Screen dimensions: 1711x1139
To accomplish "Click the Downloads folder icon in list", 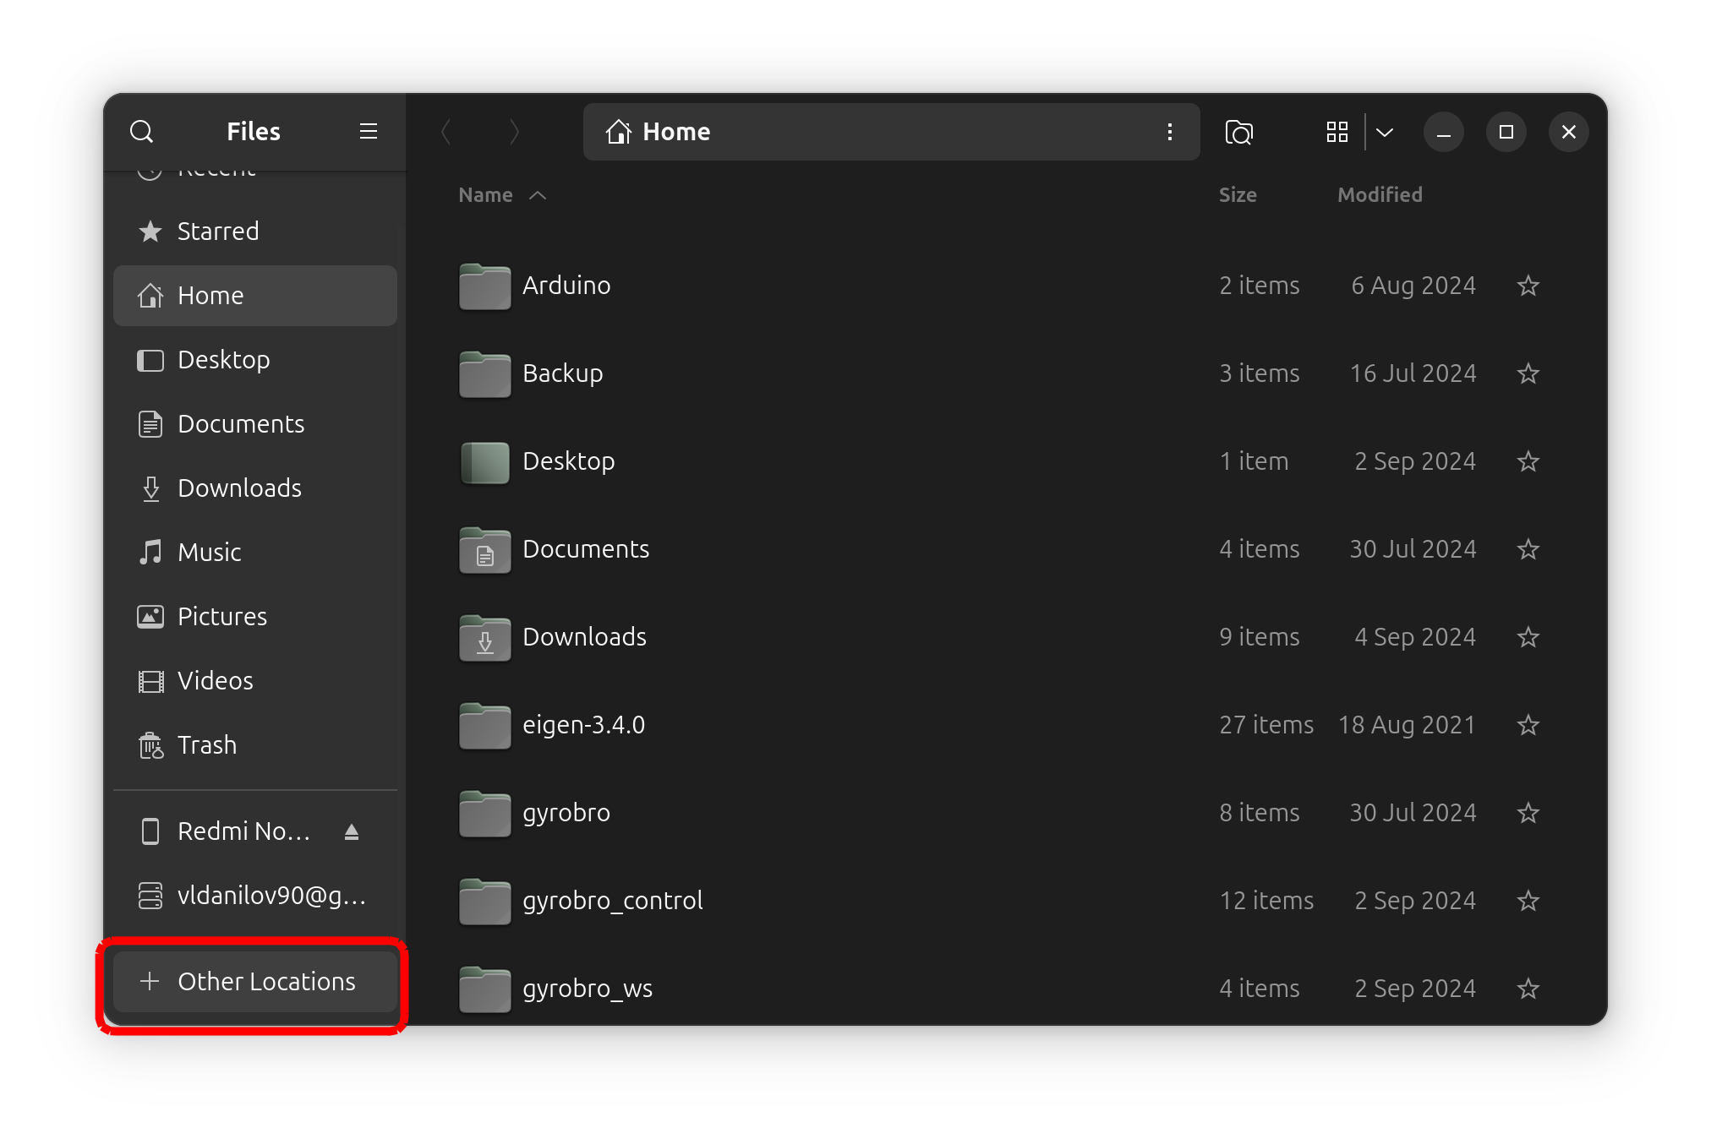I will (x=484, y=638).
